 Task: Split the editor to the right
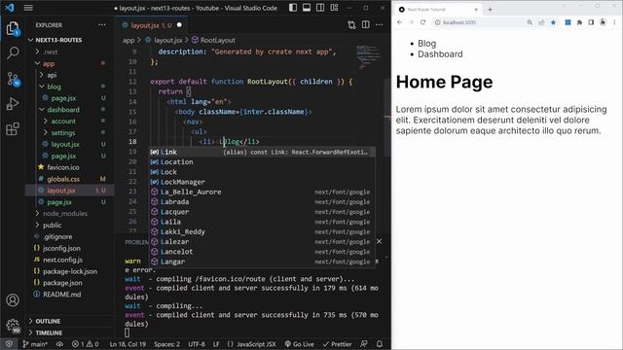366,24
